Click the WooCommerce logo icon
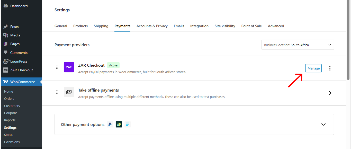 tap(6, 82)
